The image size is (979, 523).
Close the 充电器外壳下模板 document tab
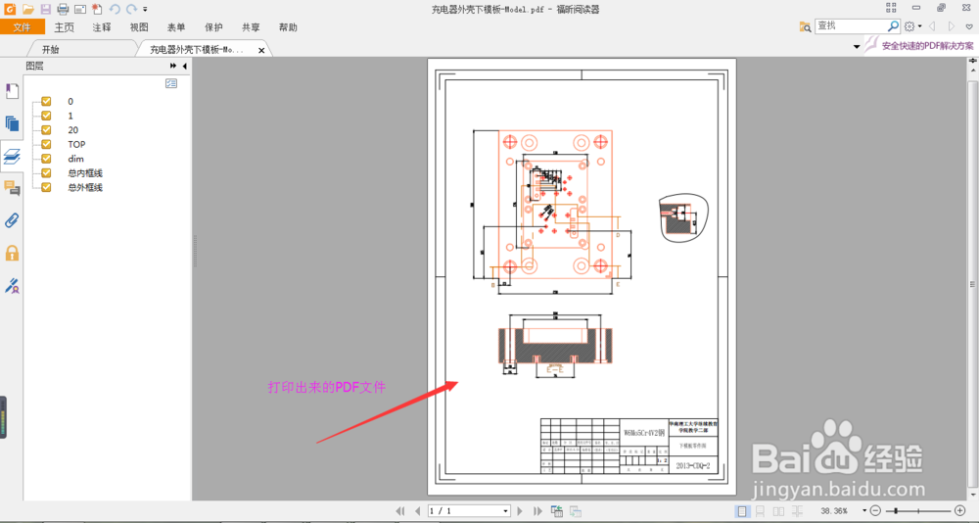(261, 50)
